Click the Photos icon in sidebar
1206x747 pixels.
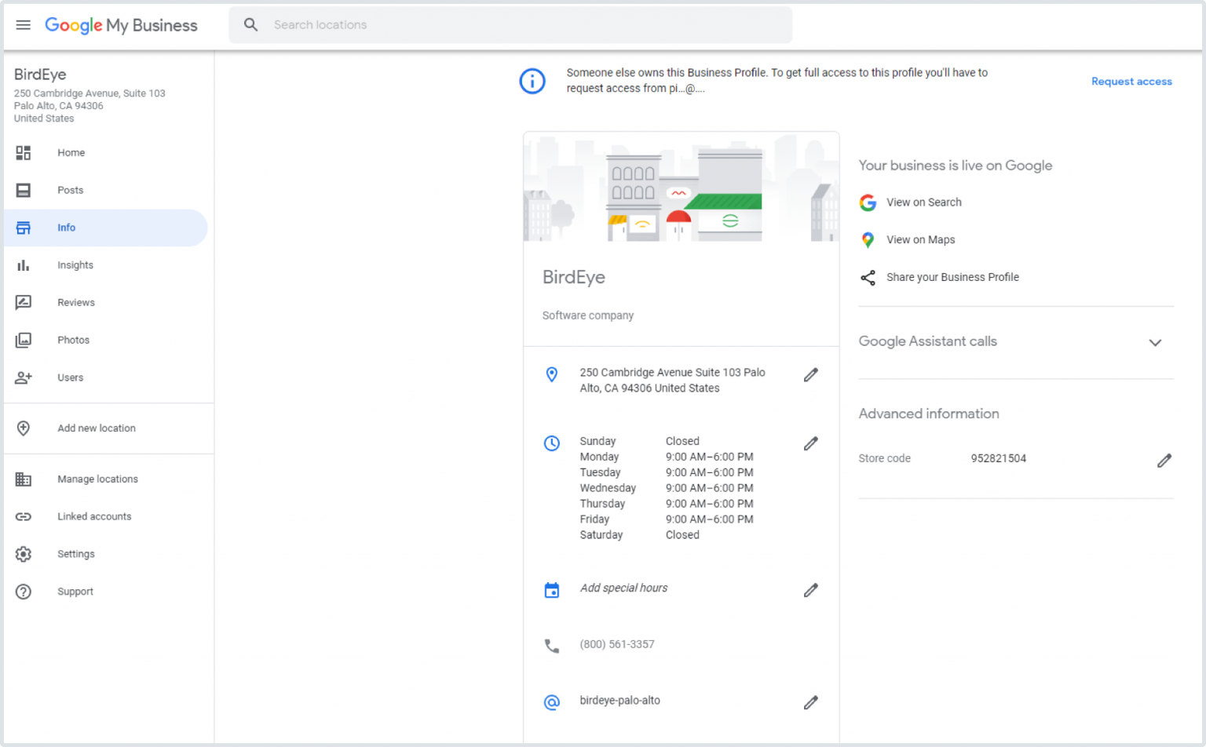pos(24,340)
